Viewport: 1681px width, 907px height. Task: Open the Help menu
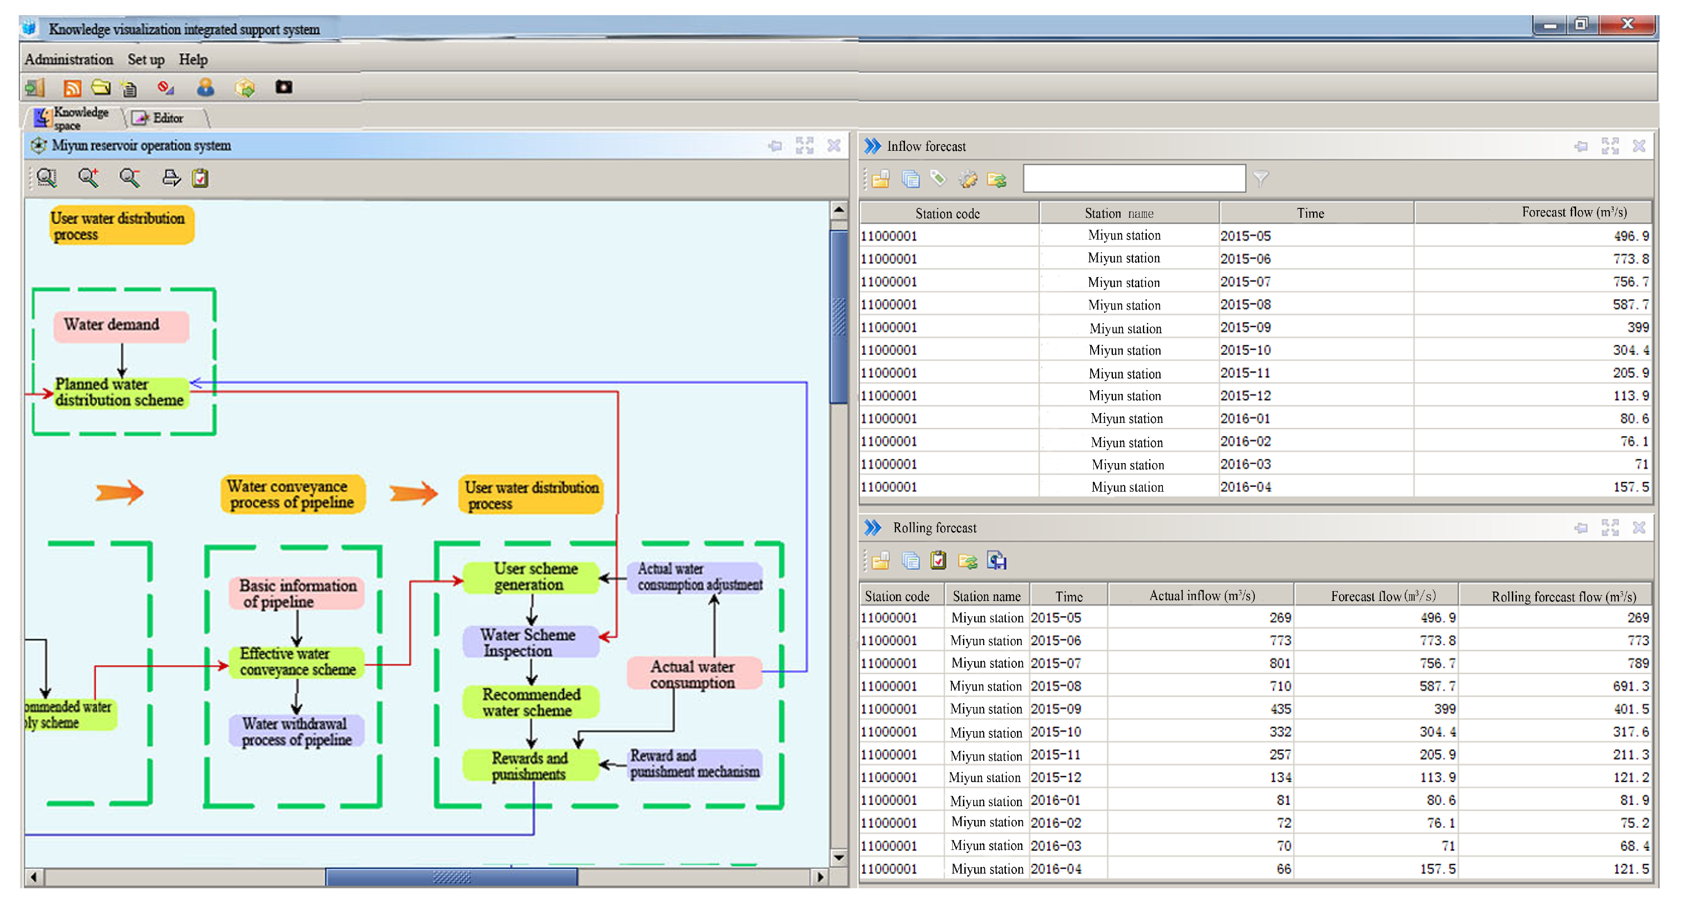coord(193,59)
